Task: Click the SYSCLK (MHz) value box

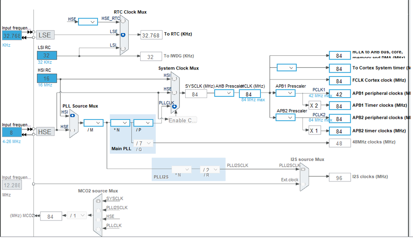Action: [x=196, y=94]
